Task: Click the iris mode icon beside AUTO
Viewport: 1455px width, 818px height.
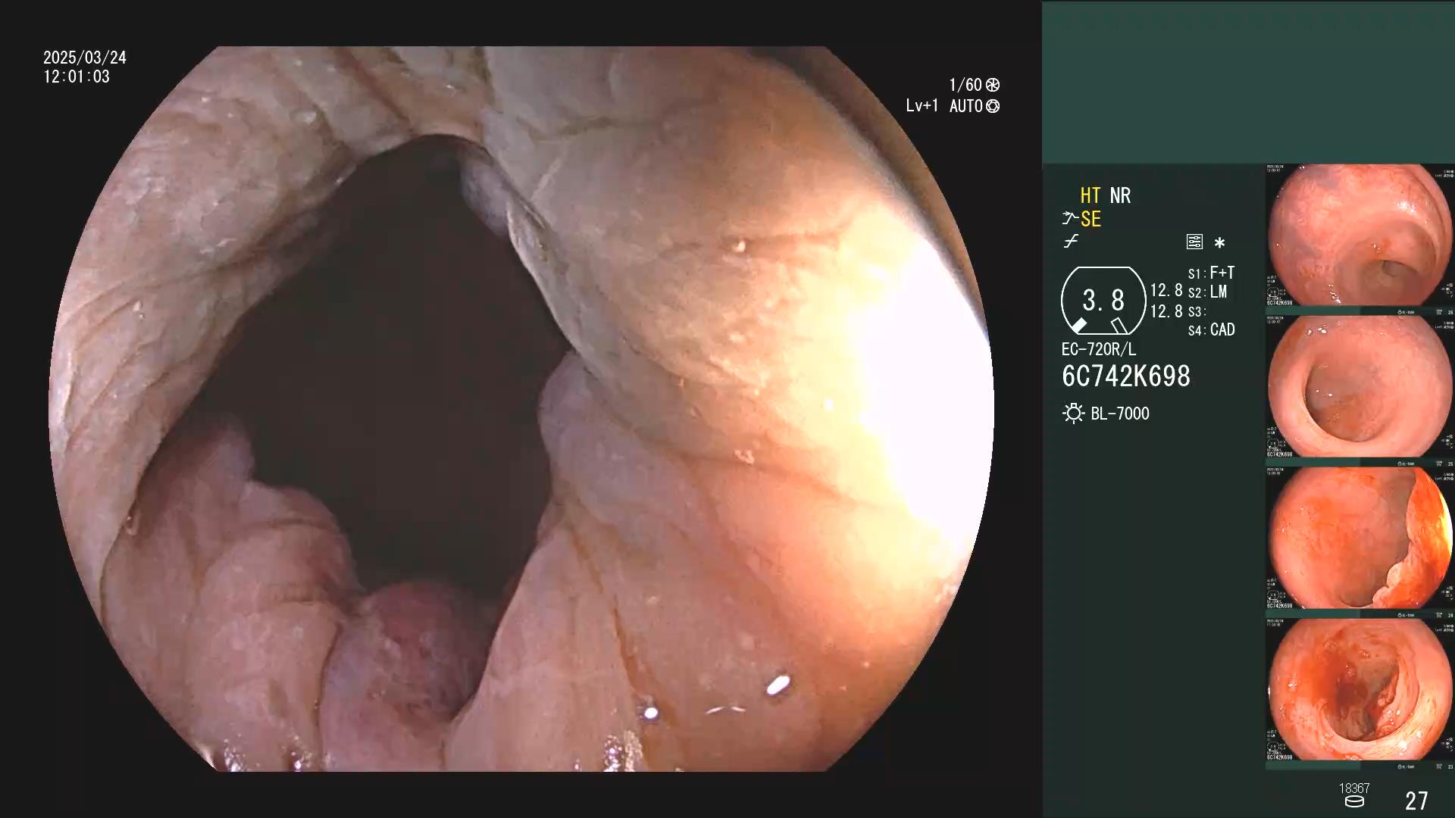Action: pyautogui.click(x=993, y=106)
